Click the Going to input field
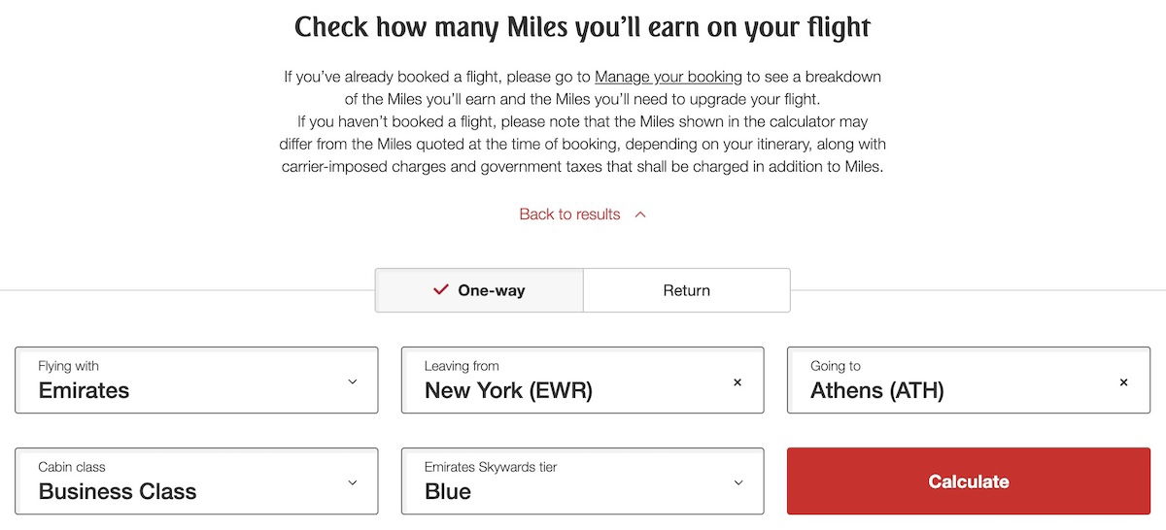This screenshot has height=530, width=1166. tap(952, 381)
